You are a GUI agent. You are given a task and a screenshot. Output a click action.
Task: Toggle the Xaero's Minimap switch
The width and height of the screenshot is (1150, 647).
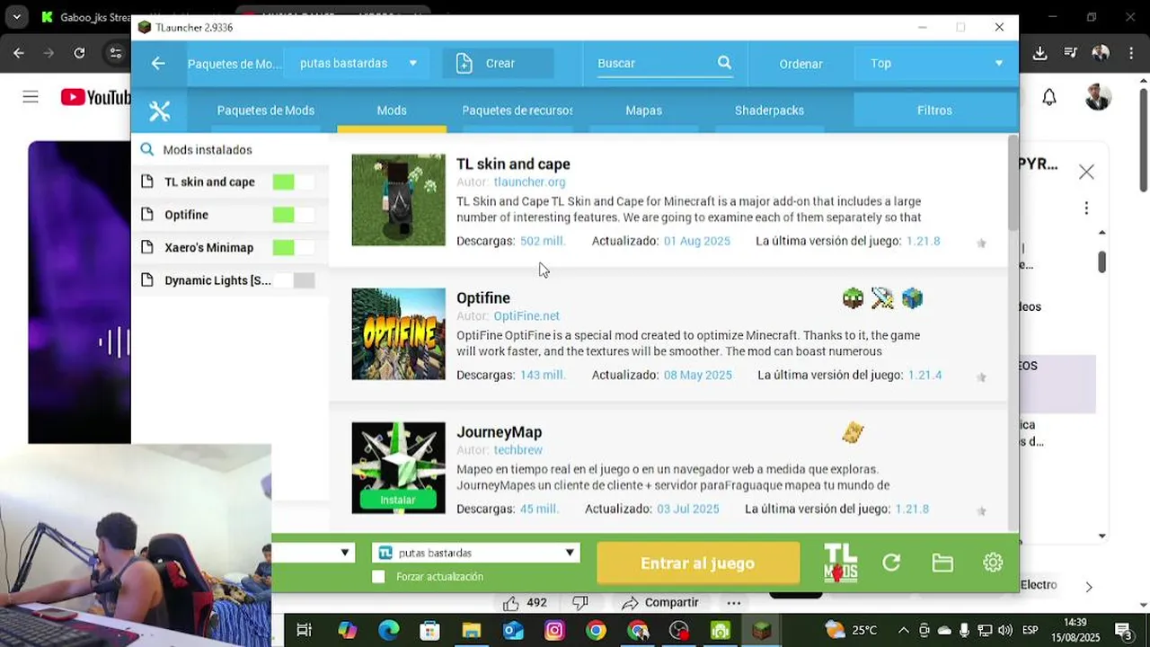pos(294,248)
